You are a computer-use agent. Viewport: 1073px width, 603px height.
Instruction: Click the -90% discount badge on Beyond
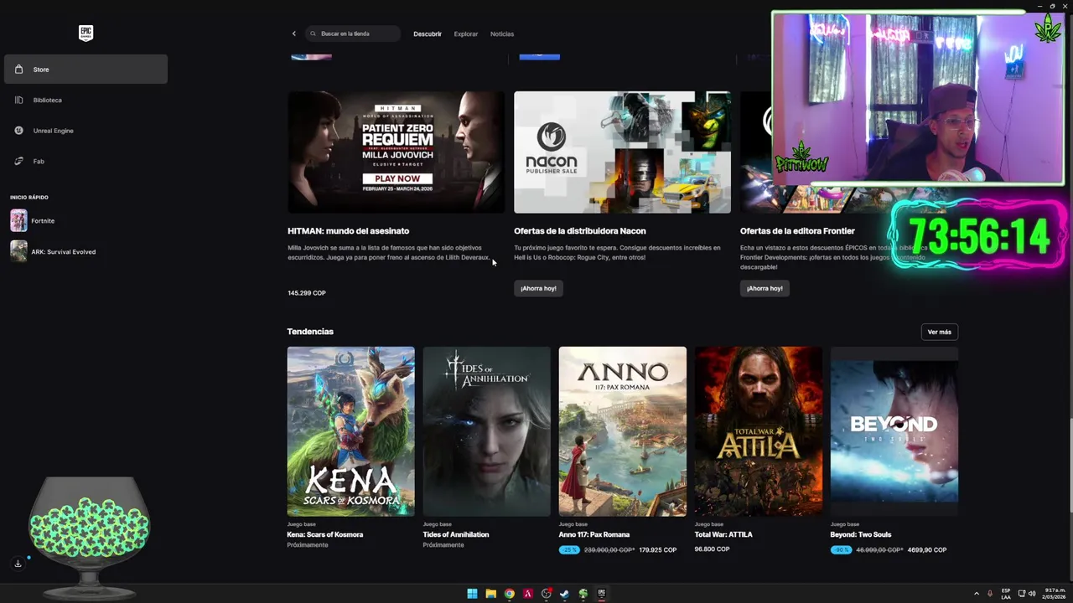click(x=841, y=550)
